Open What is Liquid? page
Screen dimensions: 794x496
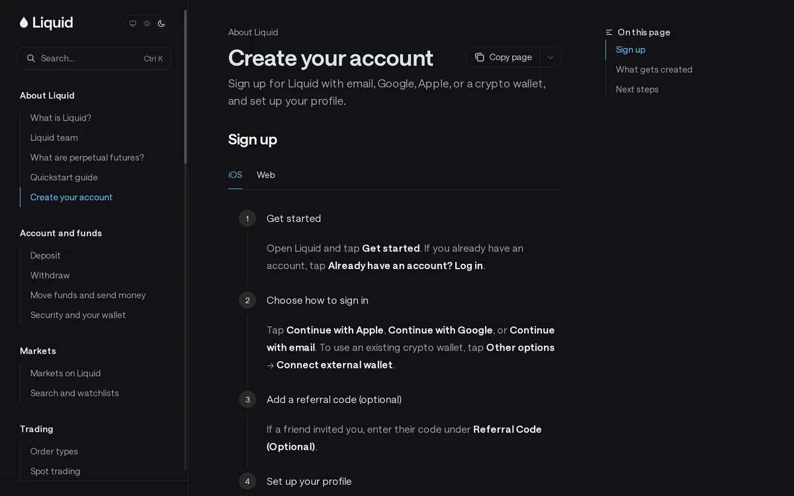pyautogui.click(x=61, y=118)
